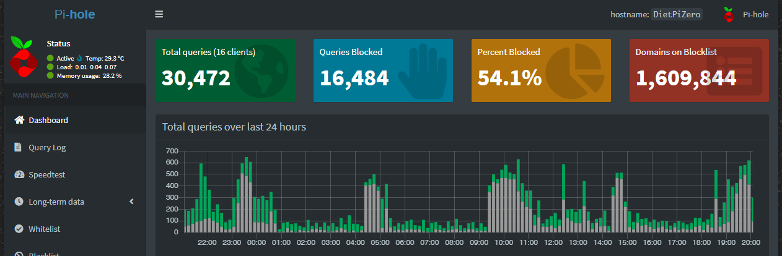This screenshot has height=256, width=782.
Task: Click the 10:00 label on chart axis
Action: tap(504, 242)
